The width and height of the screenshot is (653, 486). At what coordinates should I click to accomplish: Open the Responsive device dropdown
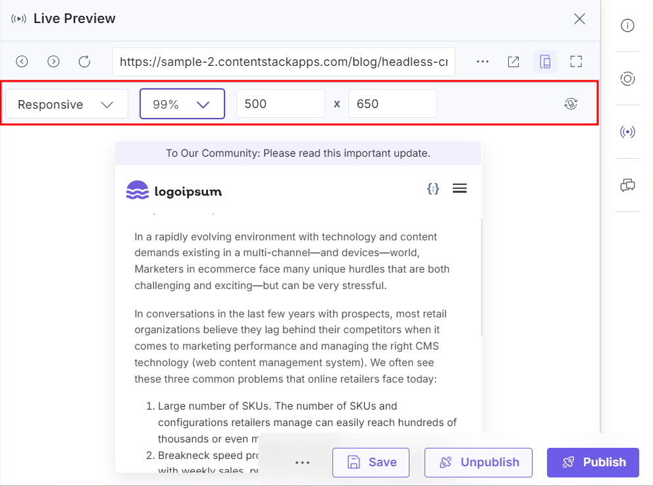[x=66, y=104]
